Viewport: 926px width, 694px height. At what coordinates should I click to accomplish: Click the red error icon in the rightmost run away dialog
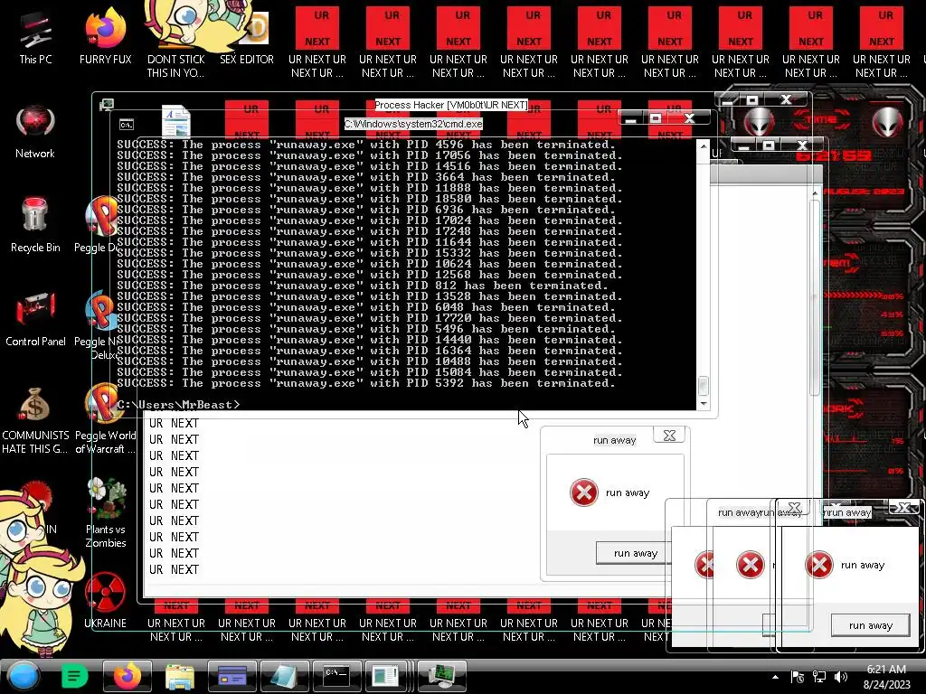819,565
